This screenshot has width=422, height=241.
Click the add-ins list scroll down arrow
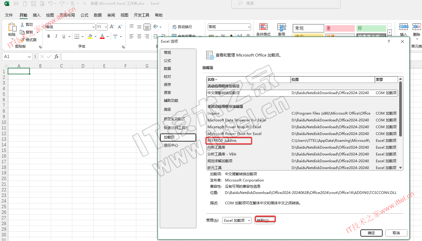tap(401, 168)
